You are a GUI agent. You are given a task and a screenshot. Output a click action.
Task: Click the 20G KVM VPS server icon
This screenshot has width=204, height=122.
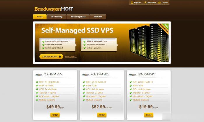point(39,74)
